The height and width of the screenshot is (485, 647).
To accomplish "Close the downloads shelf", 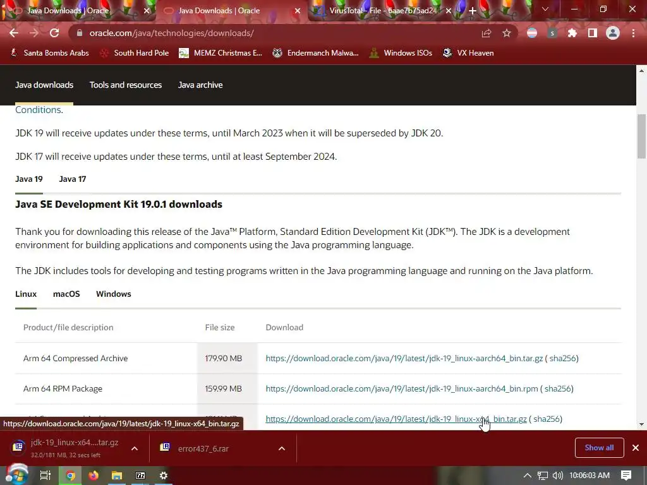I will (636, 448).
